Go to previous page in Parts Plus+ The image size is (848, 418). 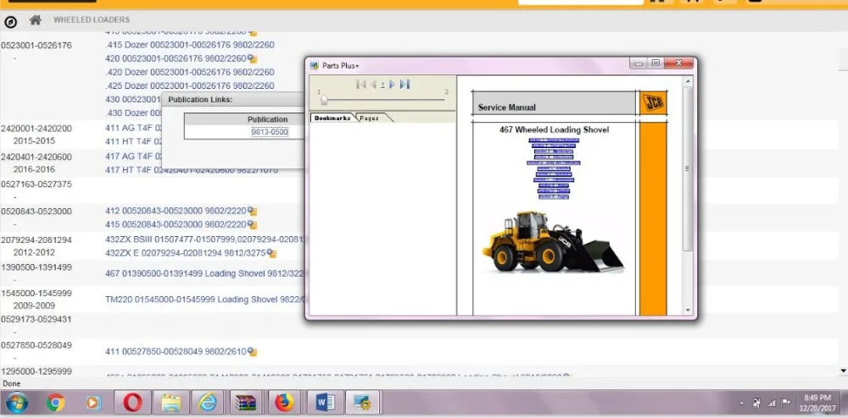372,85
